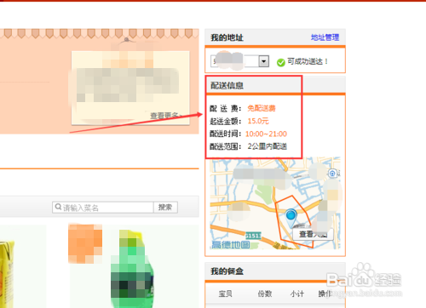This screenshot has height=308, width=426.
Task: Click the delivery area map
Action: tap(275, 203)
